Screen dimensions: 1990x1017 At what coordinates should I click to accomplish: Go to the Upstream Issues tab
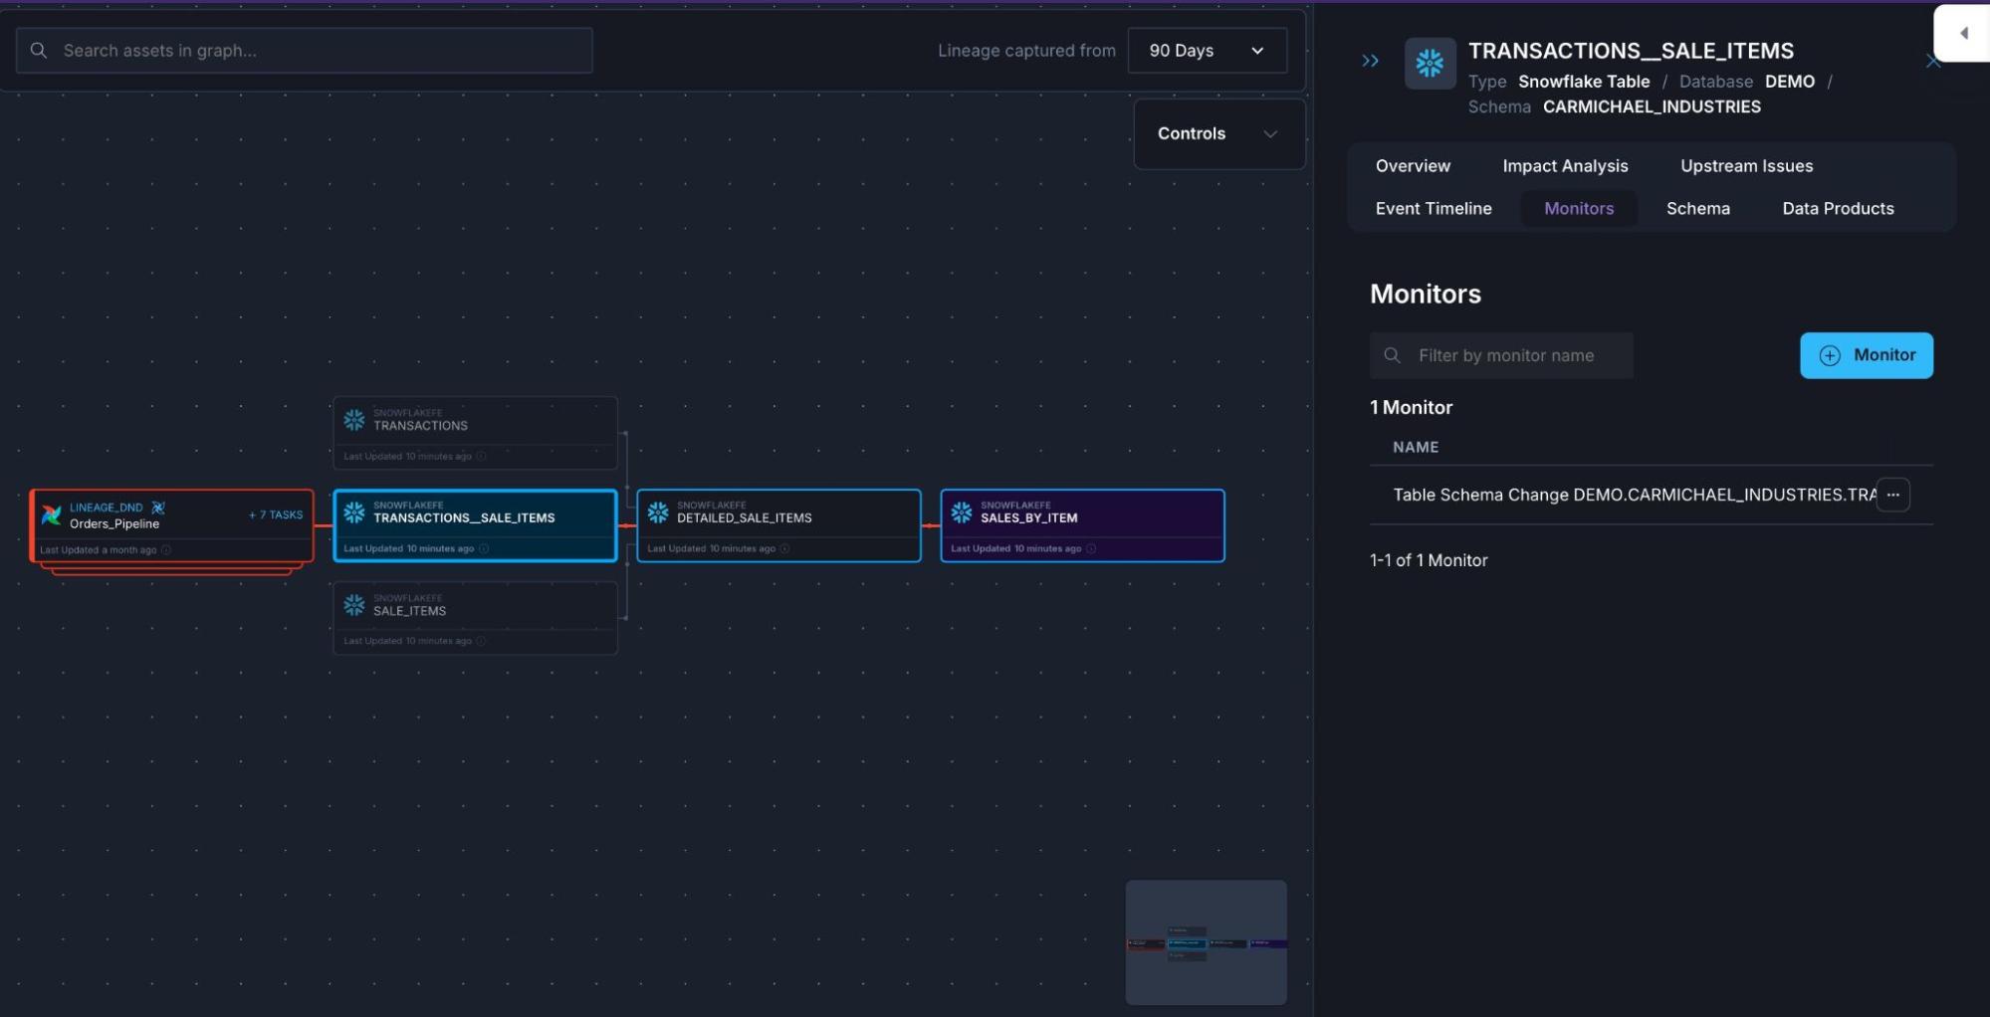pos(1746,166)
